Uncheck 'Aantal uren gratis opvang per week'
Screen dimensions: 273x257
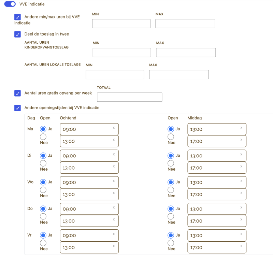[17, 93]
